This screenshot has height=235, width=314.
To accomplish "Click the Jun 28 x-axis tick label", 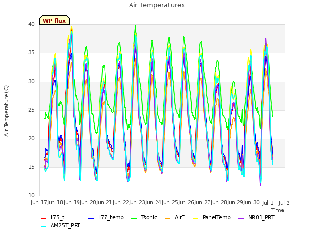I will coord(220,202).
